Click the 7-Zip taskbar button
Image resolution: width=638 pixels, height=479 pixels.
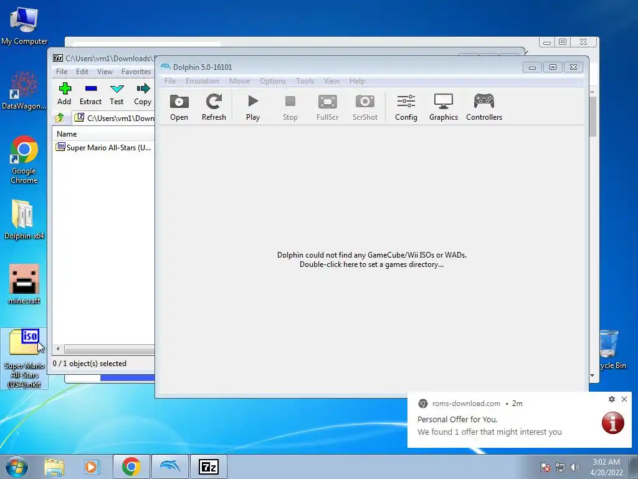[x=208, y=467]
